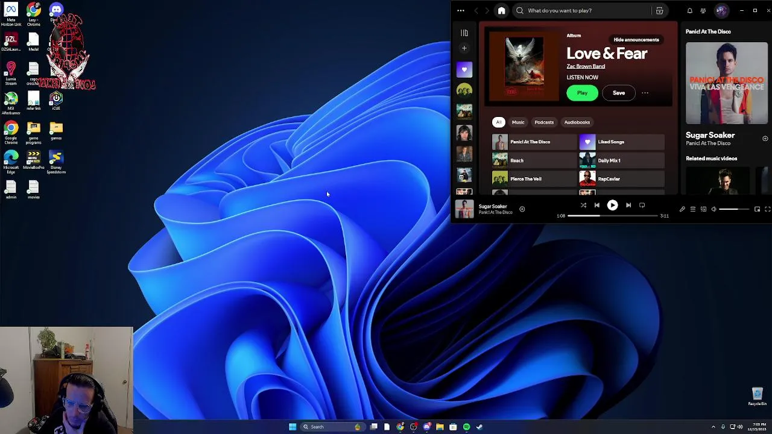Select the Lumia Stream desktop icon
The height and width of the screenshot is (434, 772).
(x=11, y=74)
